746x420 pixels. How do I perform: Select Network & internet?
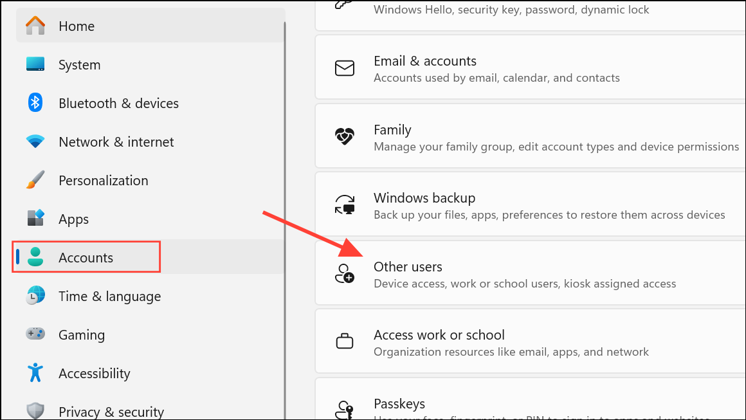[x=150, y=142]
